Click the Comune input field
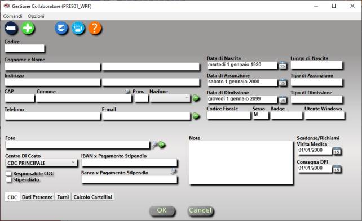Screen dimensions: 362x221 click(83, 98)
